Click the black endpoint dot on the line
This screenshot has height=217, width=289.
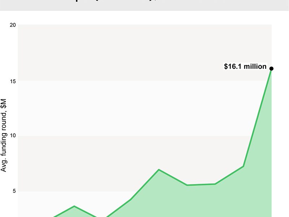coord(271,69)
